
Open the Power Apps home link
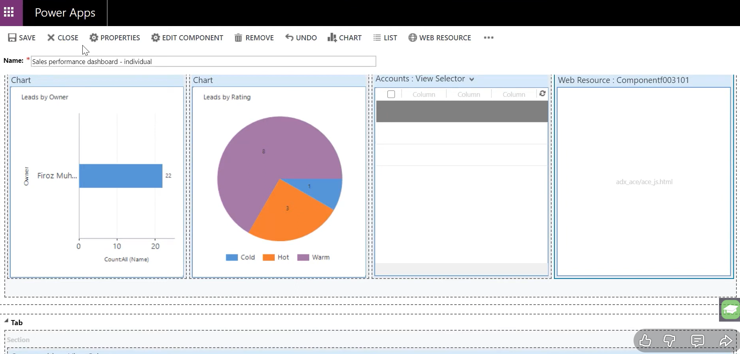[65, 13]
